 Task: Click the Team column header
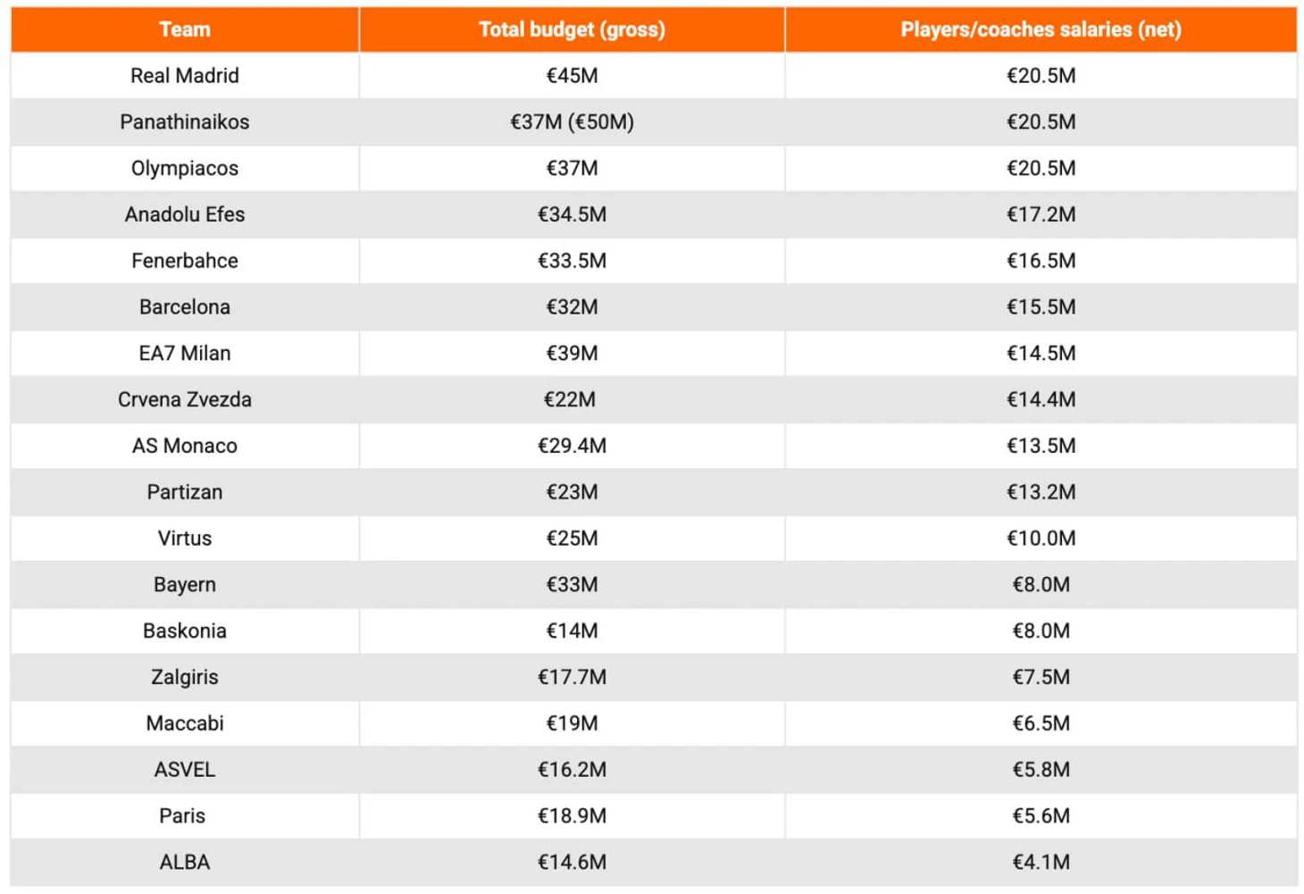[x=185, y=29]
